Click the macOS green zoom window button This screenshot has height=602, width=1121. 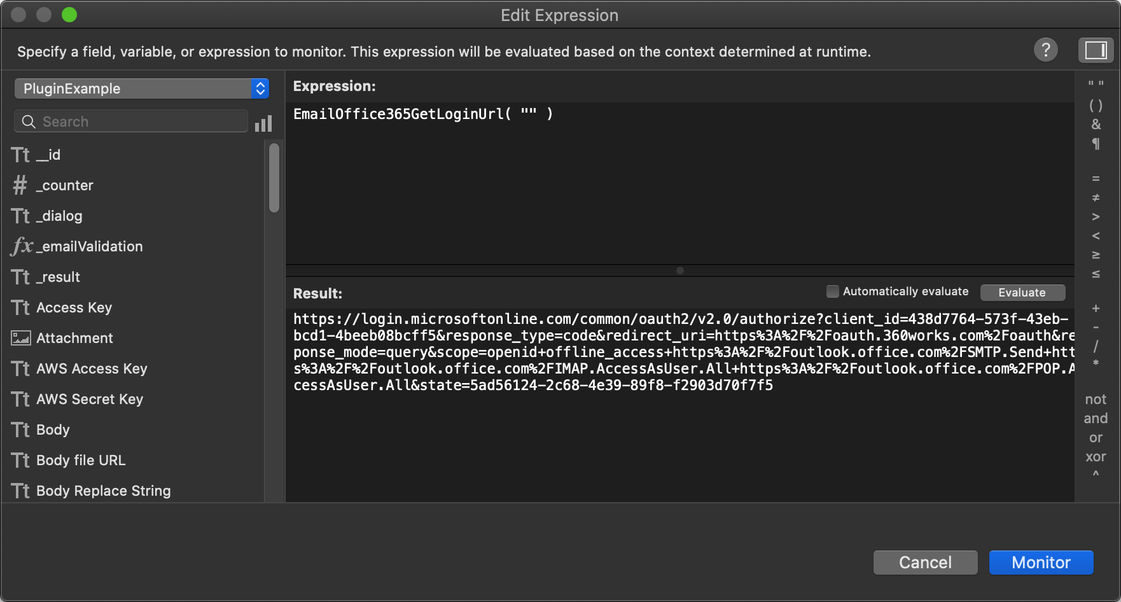pos(69,15)
